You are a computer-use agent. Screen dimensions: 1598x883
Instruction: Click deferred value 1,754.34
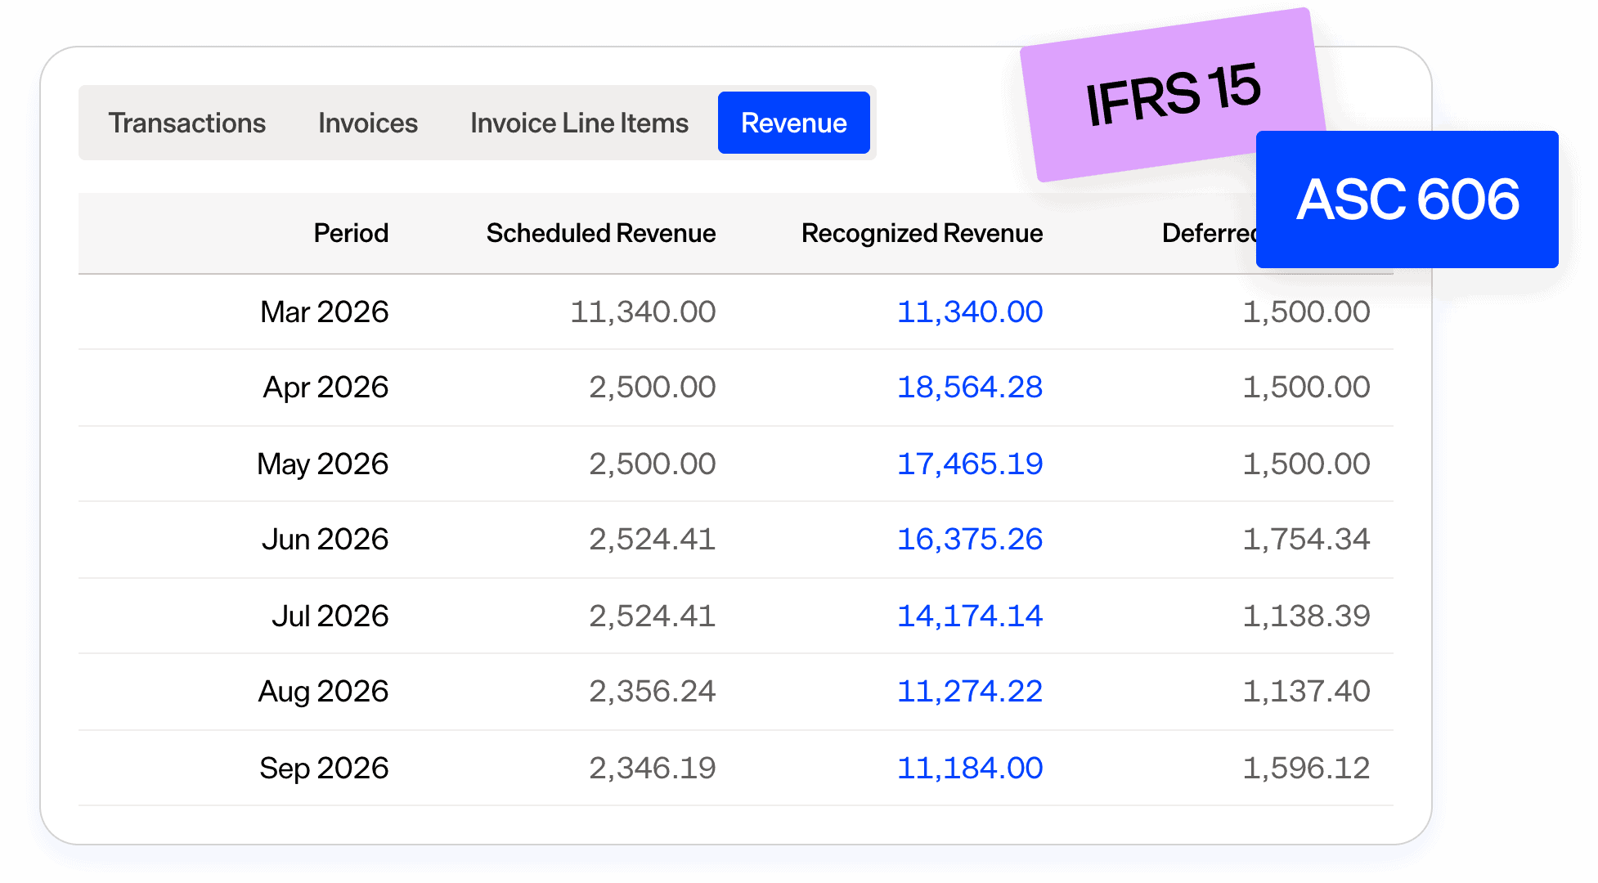[x=1306, y=539]
